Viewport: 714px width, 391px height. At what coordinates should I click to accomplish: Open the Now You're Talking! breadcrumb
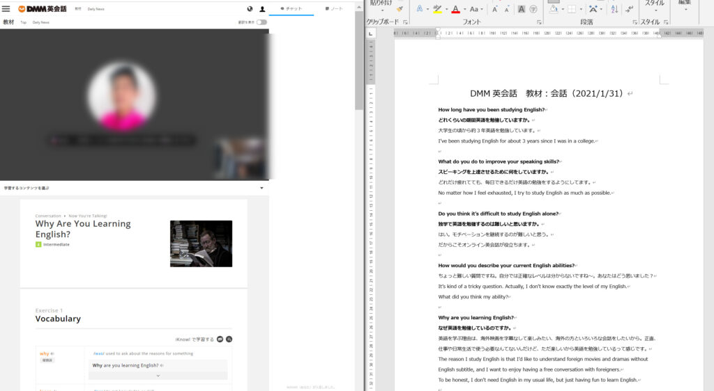click(88, 216)
